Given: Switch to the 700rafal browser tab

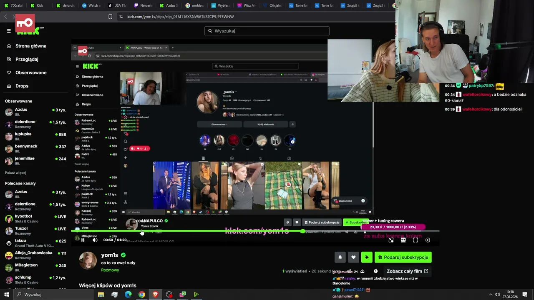Looking at the screenshot, I should [14, 5].
